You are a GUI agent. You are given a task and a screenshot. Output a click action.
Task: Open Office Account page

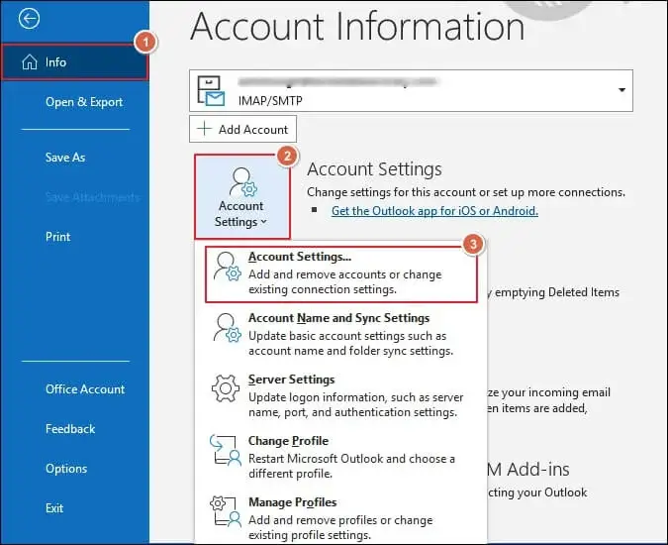(85, 388)
